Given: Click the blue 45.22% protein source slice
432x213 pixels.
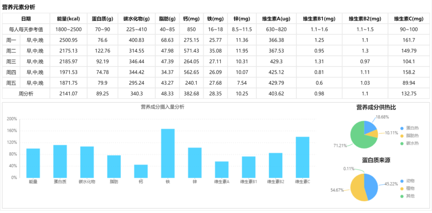Looking at the screenshot, I should pyautogui.click(x=370, y=185).
